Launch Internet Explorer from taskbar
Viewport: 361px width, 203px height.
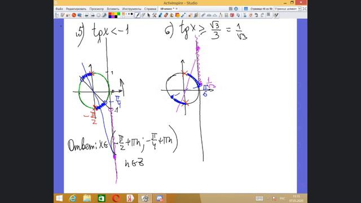(73, 198)
